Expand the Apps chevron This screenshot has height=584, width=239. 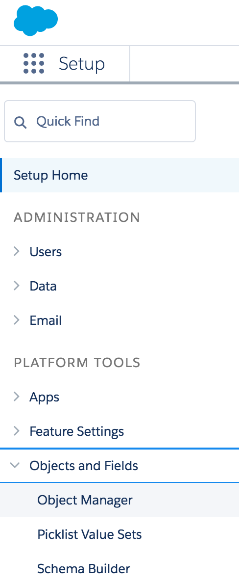(x=16, y=397)
